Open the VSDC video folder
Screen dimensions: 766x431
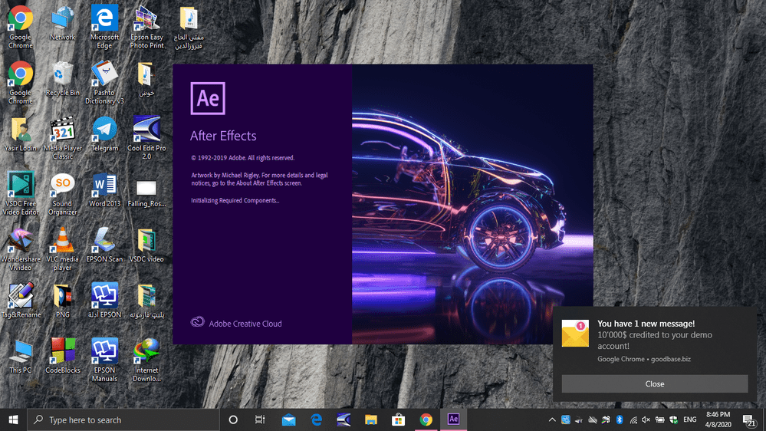coord(146,246)
